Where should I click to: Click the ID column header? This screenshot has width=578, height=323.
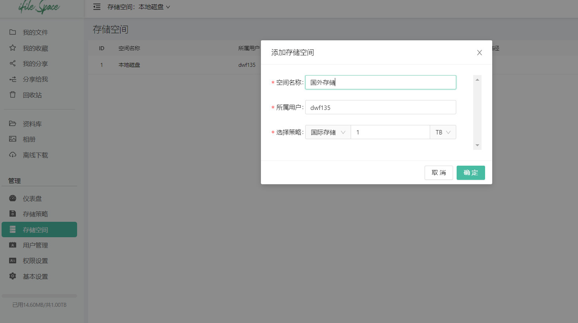pyautogui.click(x=102, y=48)
